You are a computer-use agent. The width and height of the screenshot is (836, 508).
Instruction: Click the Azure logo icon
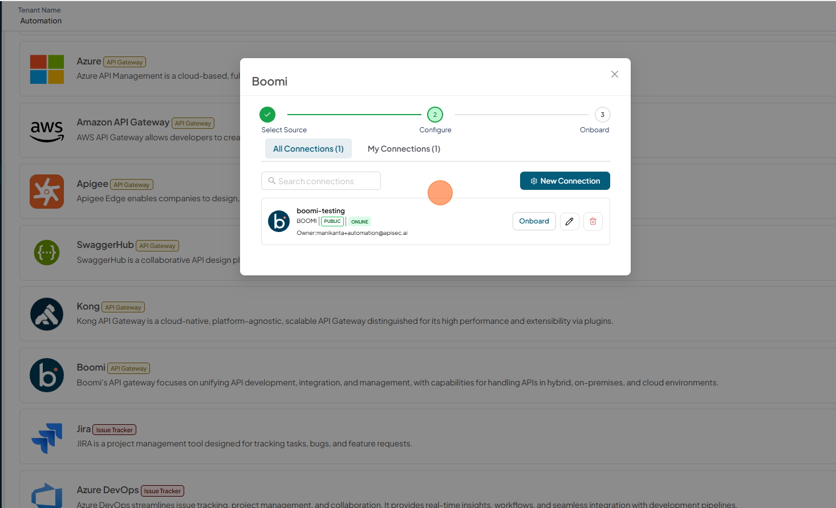pos(47,69)
